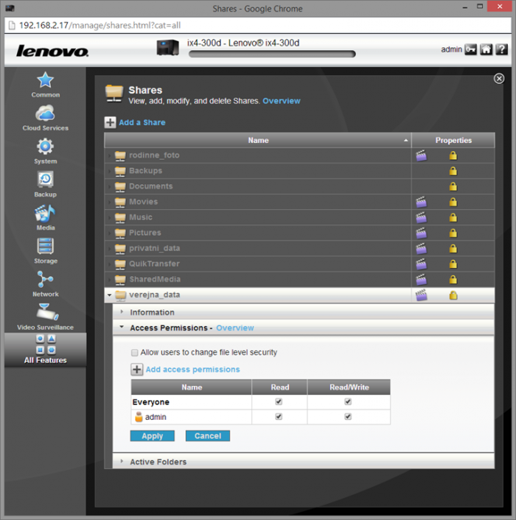Toggle Read/Write checkbox for admin

[348, 417]
